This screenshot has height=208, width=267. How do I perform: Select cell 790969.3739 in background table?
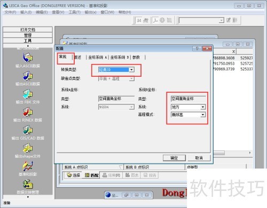(x=224, y=69)
